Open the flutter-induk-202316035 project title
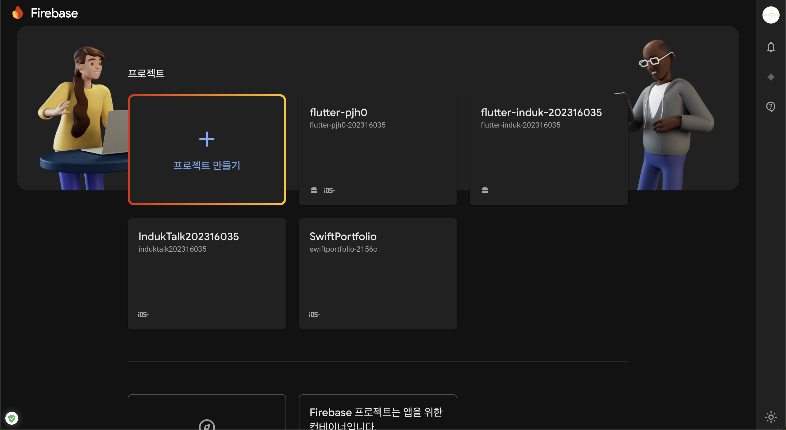Image resolution: width=786 pixels, height=430 pixels. point(541,112)
